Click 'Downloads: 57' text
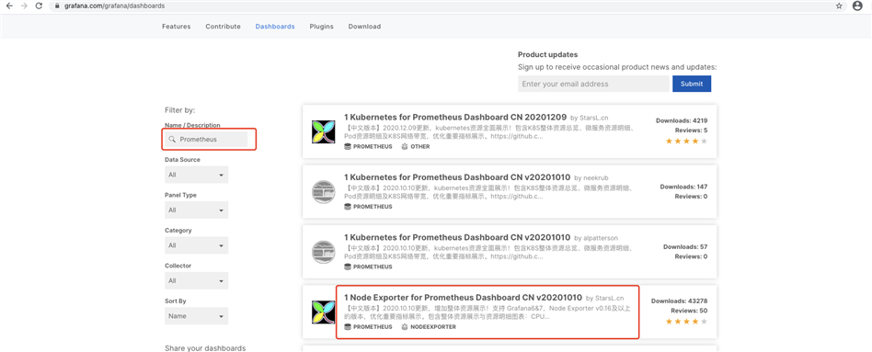872x352 pixels. click(x=685, y=247)
